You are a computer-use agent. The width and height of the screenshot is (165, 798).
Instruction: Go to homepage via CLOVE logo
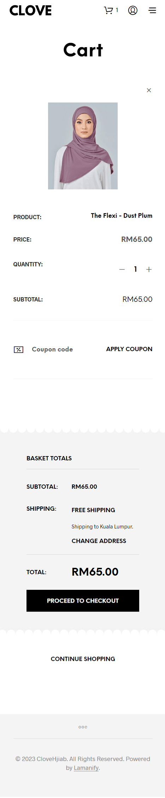30,10
